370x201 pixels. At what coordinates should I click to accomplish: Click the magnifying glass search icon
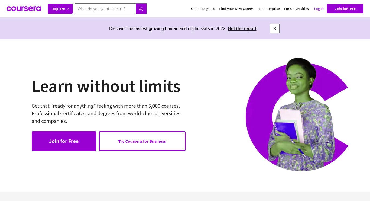(x=141, y=9)
